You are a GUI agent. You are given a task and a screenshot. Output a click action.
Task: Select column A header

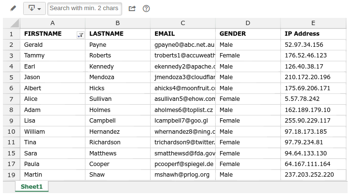(x=53, y=23)
